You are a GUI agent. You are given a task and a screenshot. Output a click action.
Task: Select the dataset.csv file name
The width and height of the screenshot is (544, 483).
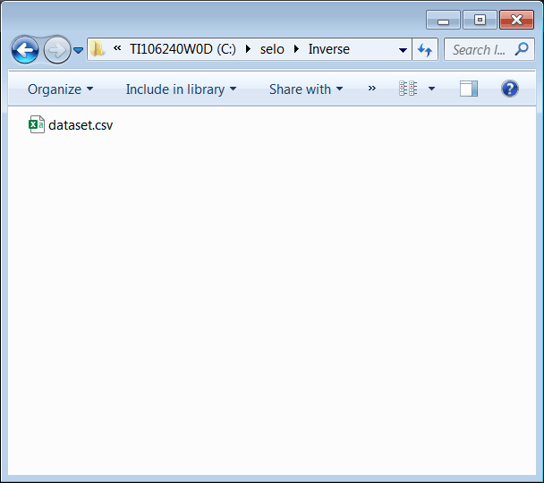click(81, 125)
